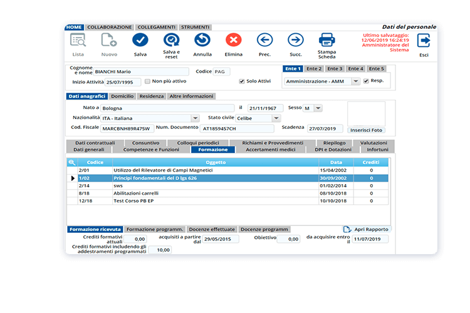Open COLLABORAZIONE menu tab
The width and height of the screenshot is (470, 313).
click(110, 28)
